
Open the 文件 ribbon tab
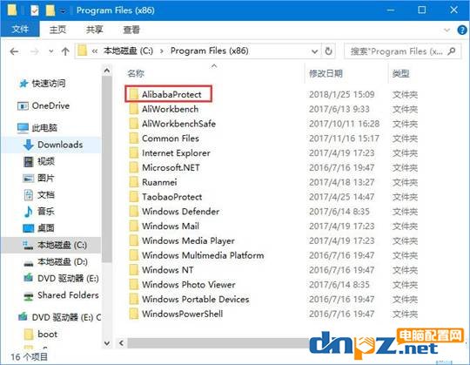[x=20, y=30]
